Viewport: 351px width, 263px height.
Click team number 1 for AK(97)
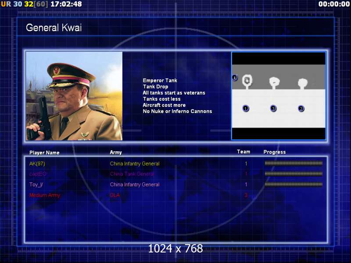tap(246, 163)
